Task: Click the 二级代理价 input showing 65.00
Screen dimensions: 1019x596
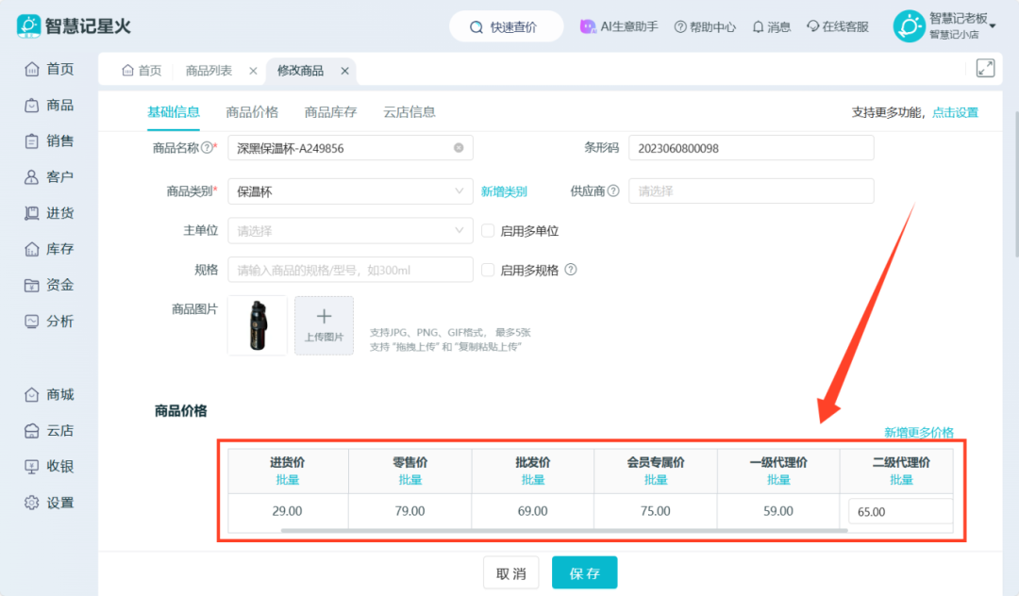Action: [x=901, y=512]
